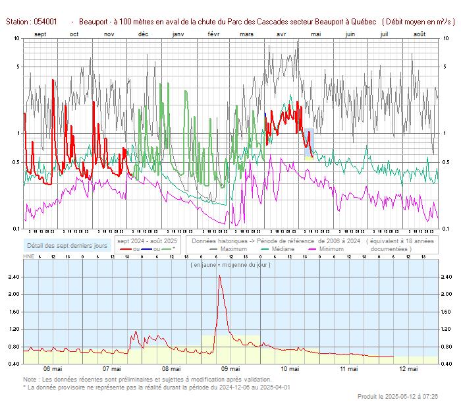Click the '06 mai' date label
The width and height of the screenshot is (461, 402).
[53, 369]
